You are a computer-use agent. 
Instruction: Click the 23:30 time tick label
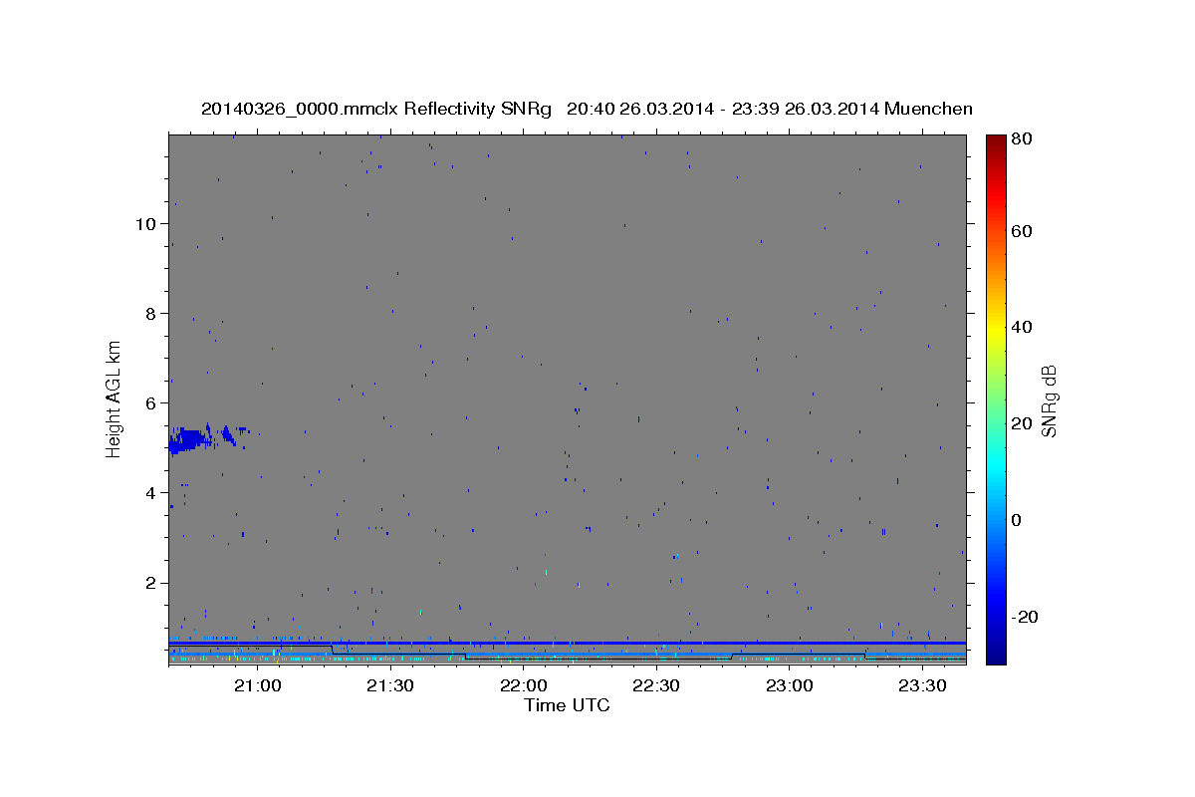coord(922,686)
